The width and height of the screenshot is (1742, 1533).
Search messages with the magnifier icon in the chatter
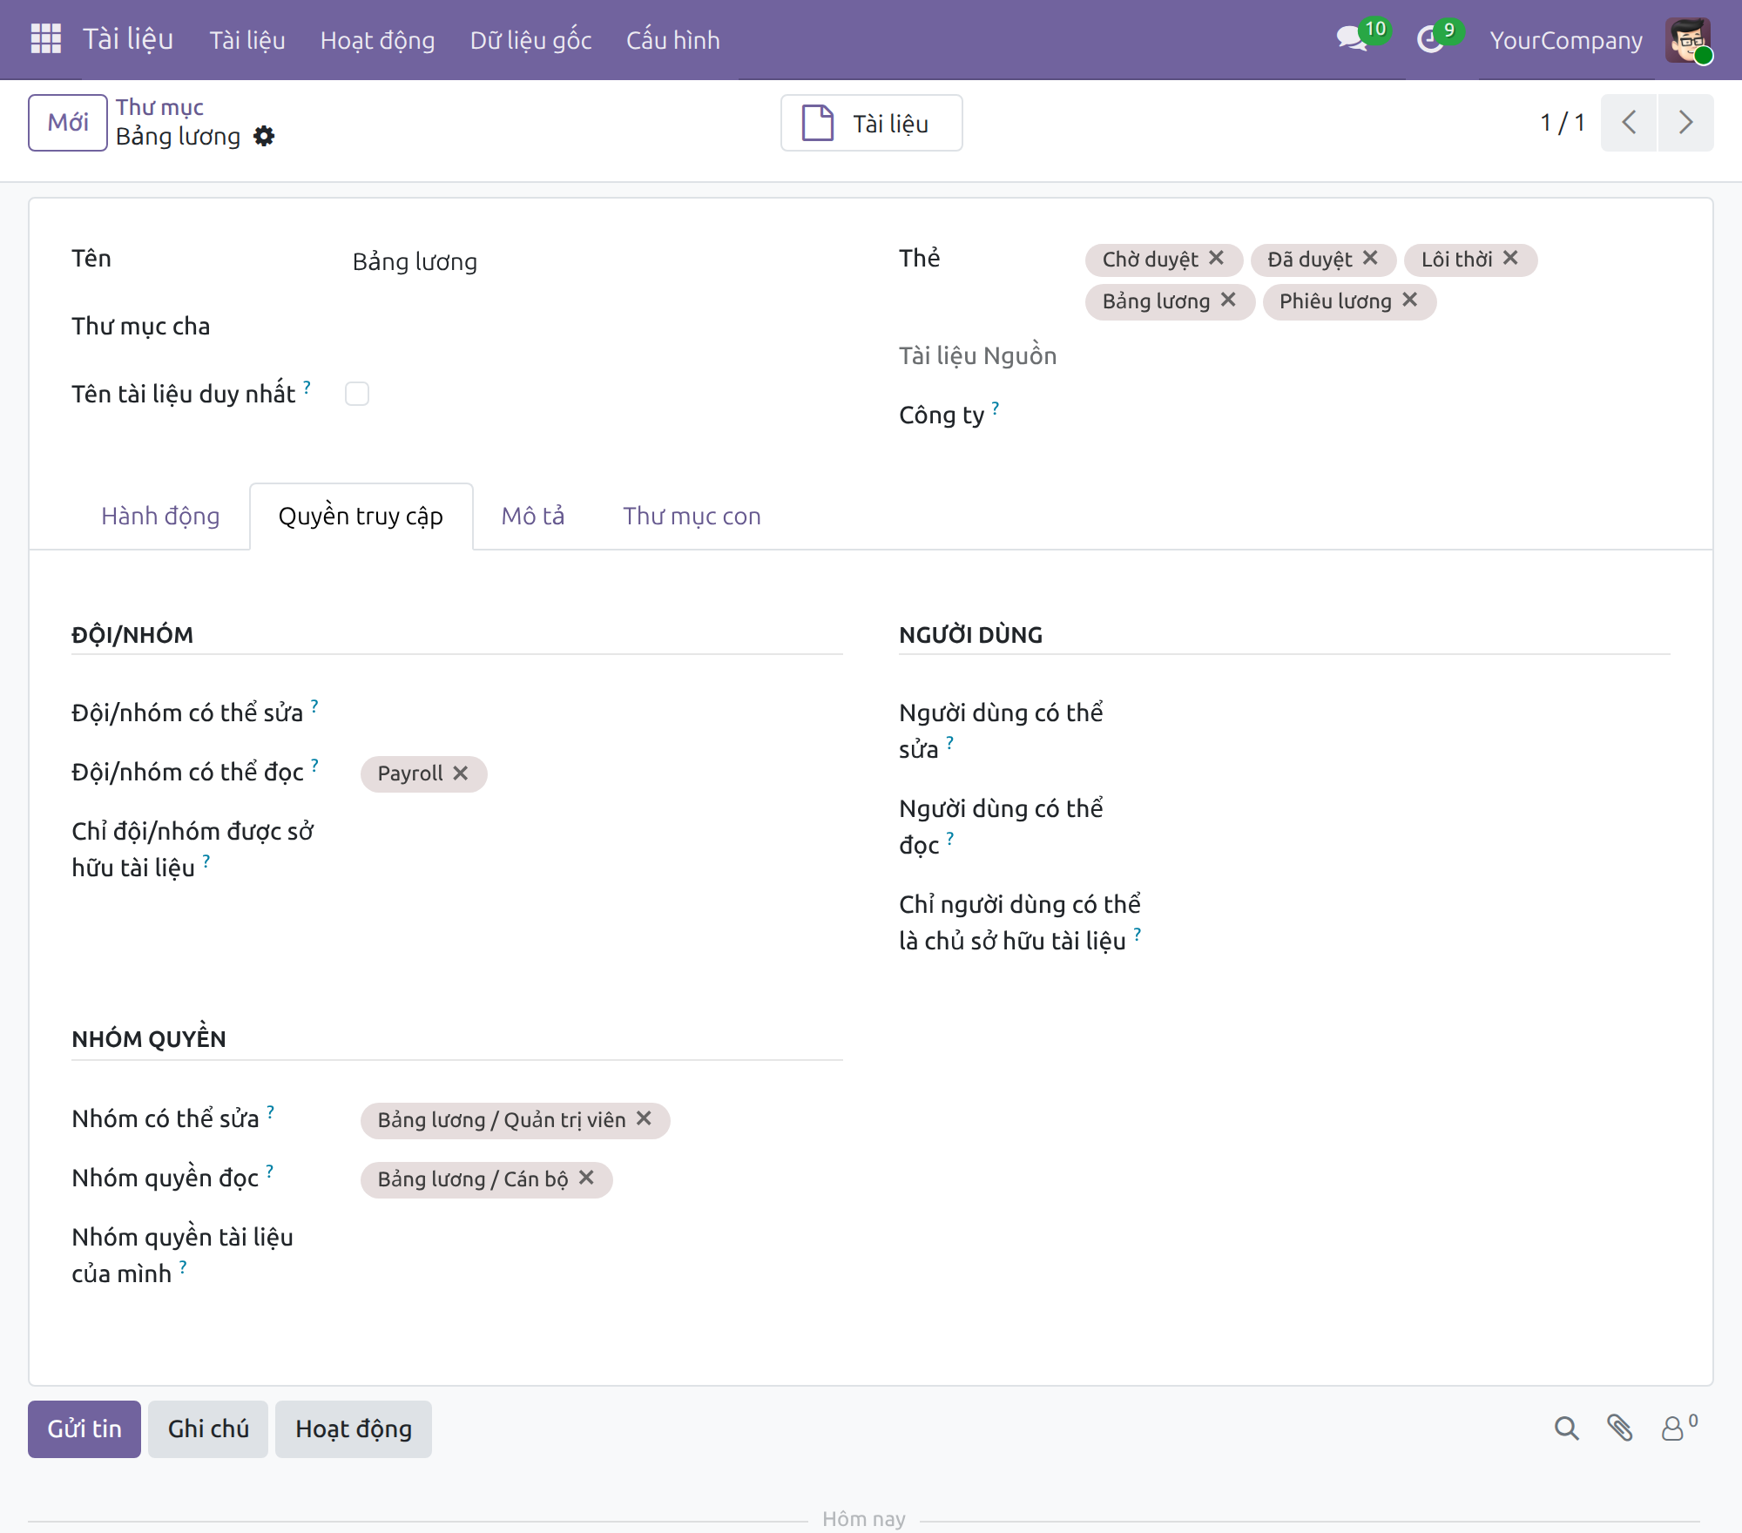pyautogui.click(x=1566, y=1428)
